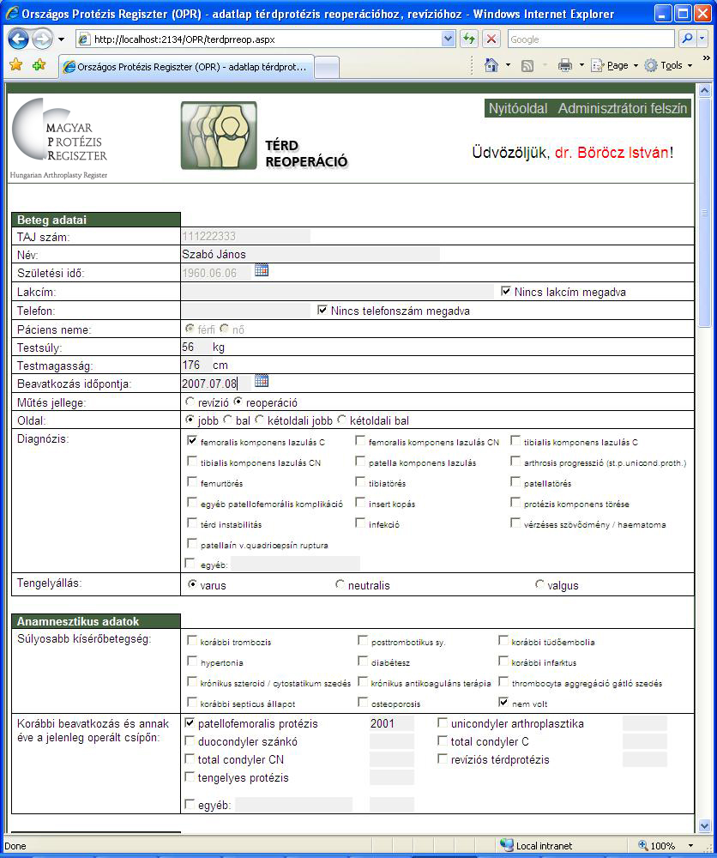Expand the Tools menu dropdown arrow
717x858 pixels.
tap(690, 66)
